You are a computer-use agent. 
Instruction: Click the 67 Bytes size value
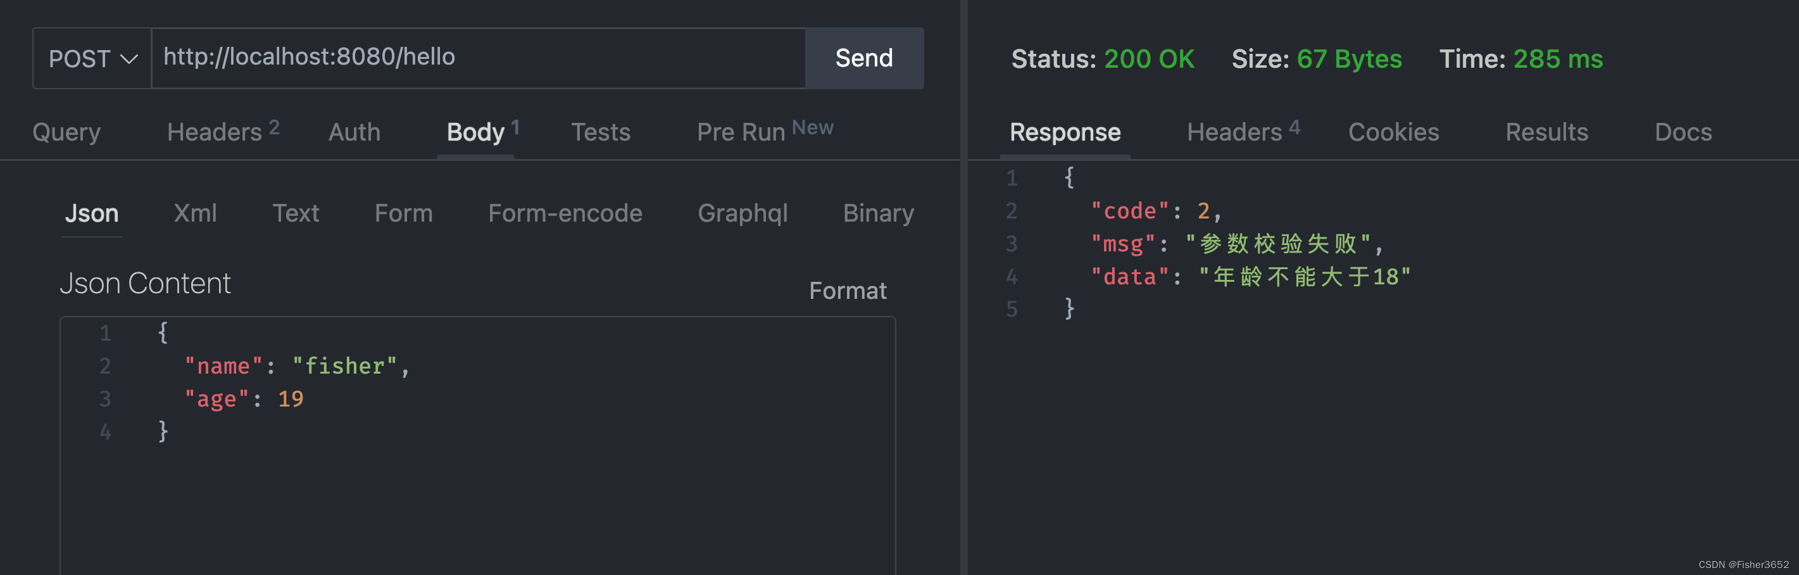[x=1348, y=59]
